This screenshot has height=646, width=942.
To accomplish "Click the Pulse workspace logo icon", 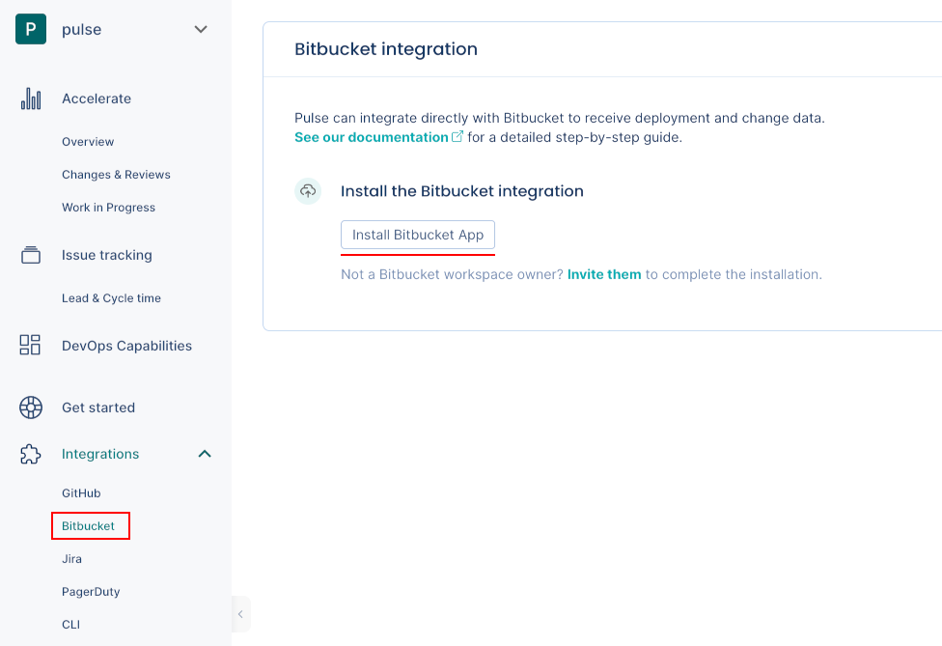I will pos(30,29).
